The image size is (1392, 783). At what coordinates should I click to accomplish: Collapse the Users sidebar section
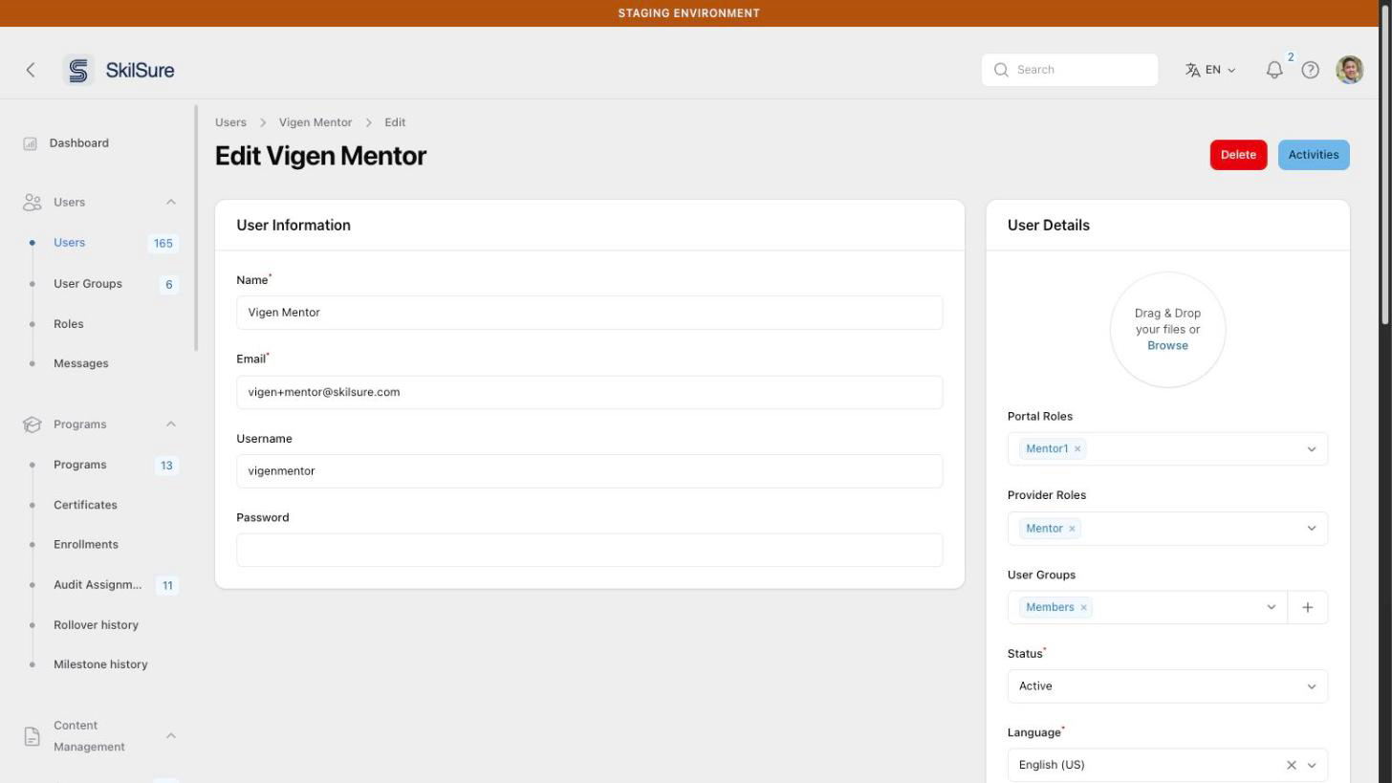(170, 203)
